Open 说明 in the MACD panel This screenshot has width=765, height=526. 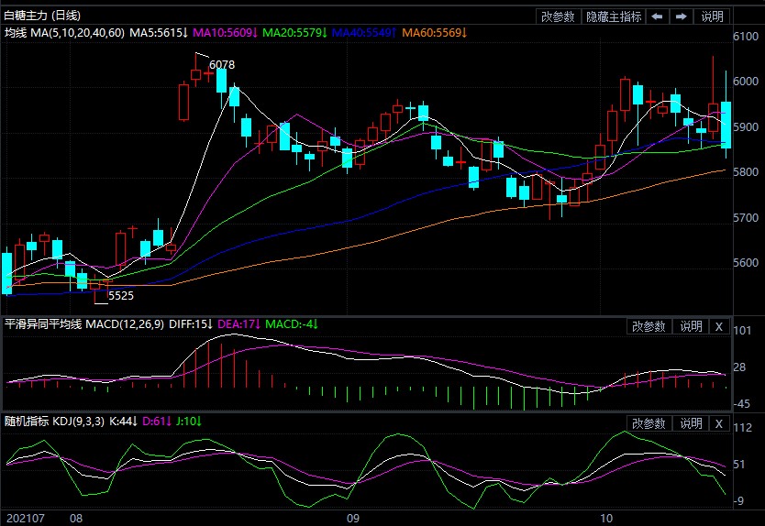[690, 326]
